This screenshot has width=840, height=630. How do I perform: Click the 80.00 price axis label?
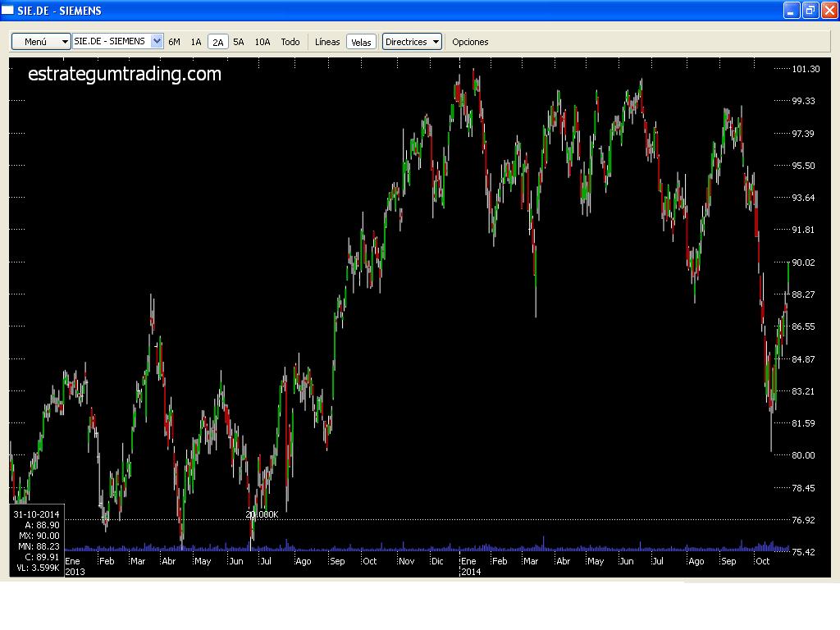[804, 455]
